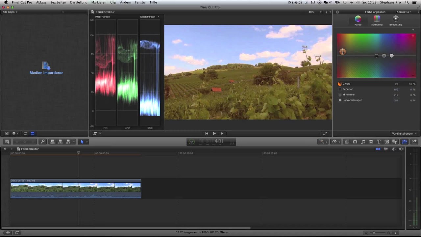Viewport: 421px width, 237px height.
Task: Click the Global percentage value 18 %
Action: (412, 84)
